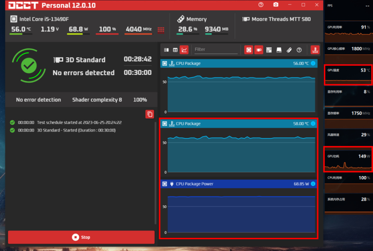Click the plug icon on CPU Package Power
The image size is (373, 251).
[x=172, y=184]
